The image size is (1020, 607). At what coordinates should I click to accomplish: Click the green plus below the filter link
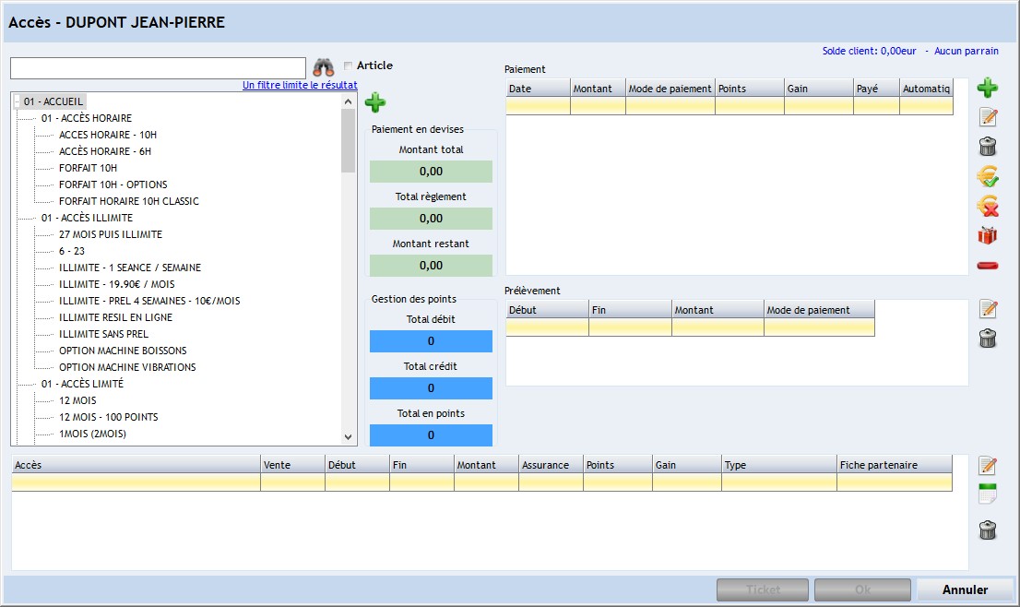(375, 102)
